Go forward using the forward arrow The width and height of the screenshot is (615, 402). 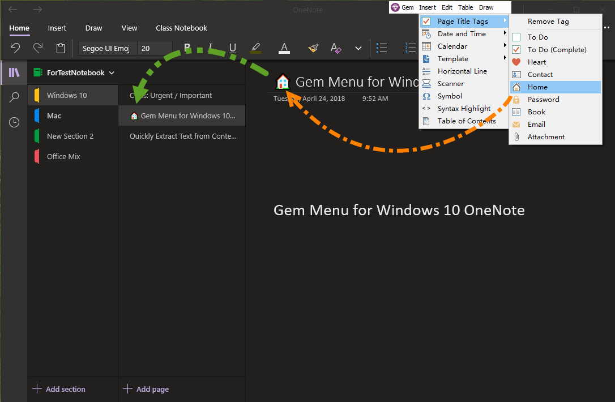click(37, 10)
